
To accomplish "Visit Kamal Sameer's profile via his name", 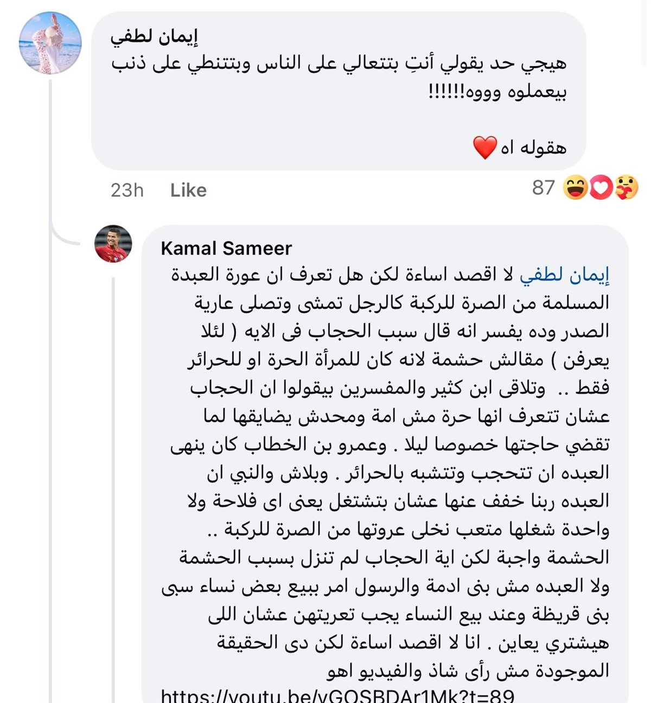I will point(226,248).
